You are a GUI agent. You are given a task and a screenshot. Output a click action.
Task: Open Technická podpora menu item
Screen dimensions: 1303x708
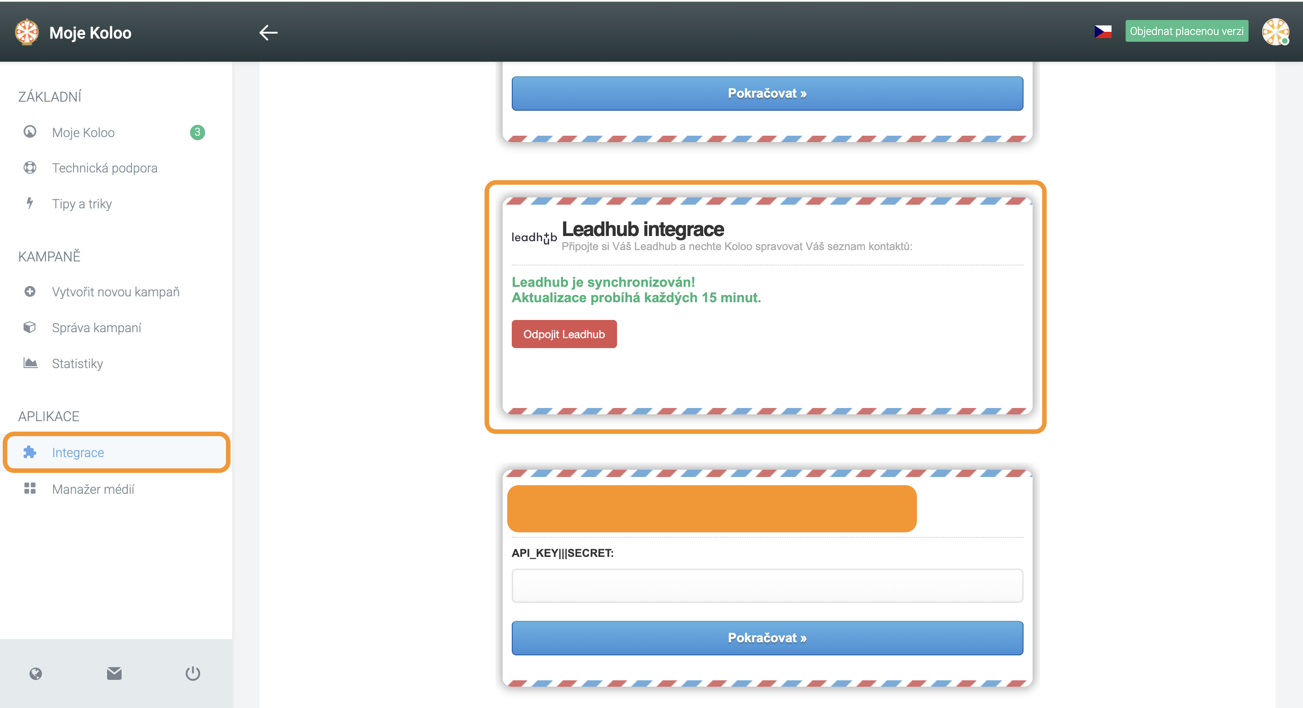pyautogui.click(x=105, y=167)
